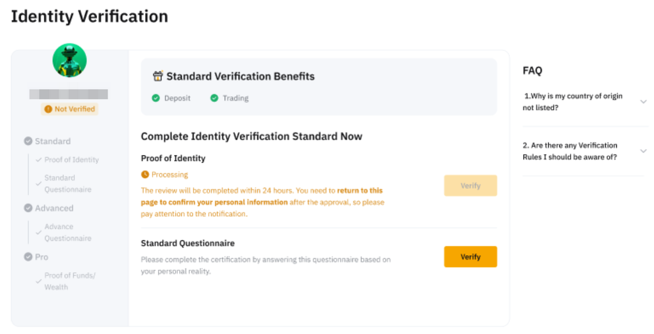The width and height of the screenshot is (654, 334).
Task: Click the orange clock Processing icon
Action: coord(145,175)
